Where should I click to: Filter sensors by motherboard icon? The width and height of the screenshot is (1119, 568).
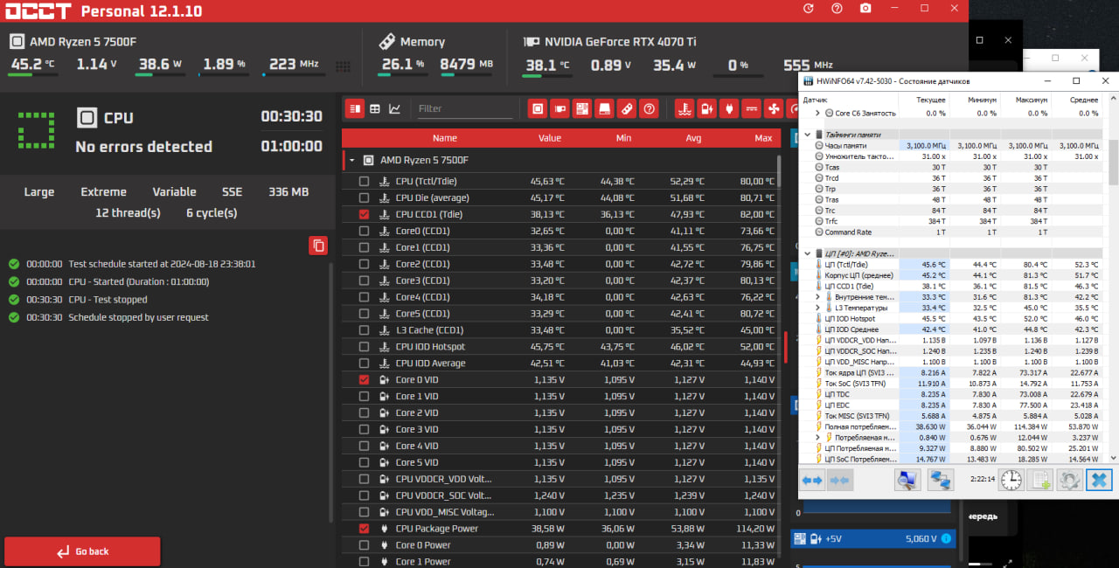point(582,108)
